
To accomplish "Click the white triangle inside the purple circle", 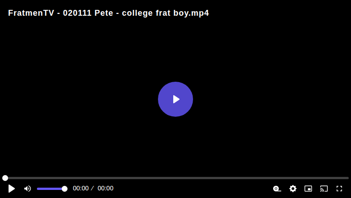I will [x=176, y=99].
